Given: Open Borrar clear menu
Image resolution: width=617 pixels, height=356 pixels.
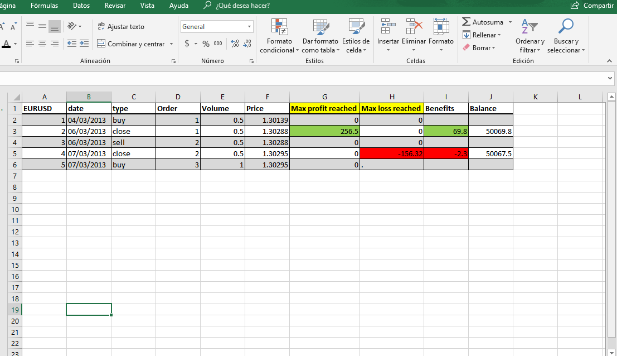Looking at the screenshot, I should click(x=479, y=47).
